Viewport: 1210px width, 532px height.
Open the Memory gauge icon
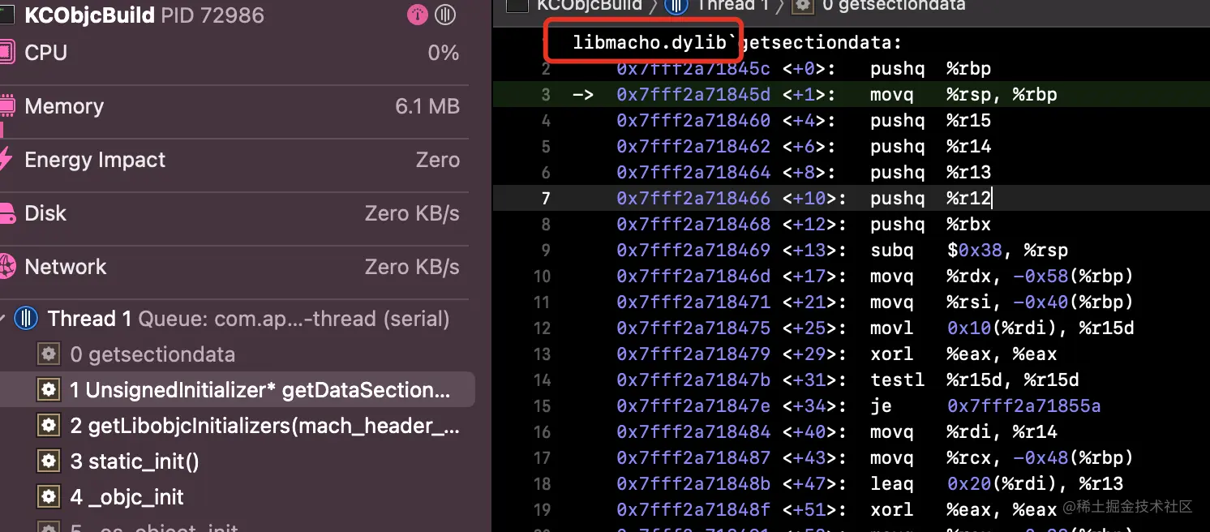pyautogui.click(x=6, y=106)
